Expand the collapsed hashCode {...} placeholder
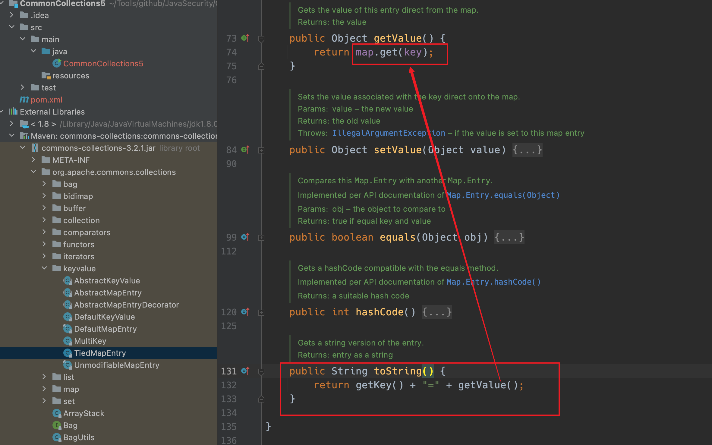712x445 pixels. pos(436,312)
